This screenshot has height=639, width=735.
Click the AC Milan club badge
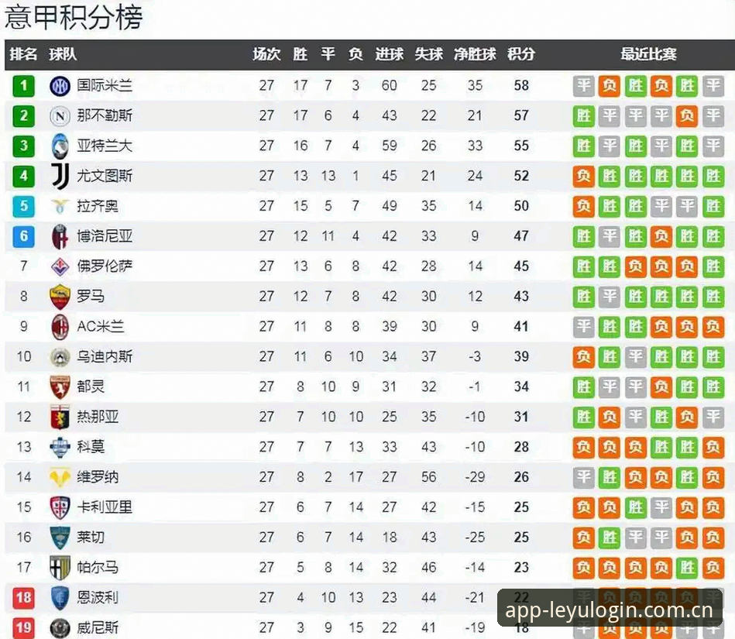[x=60, y=327]
